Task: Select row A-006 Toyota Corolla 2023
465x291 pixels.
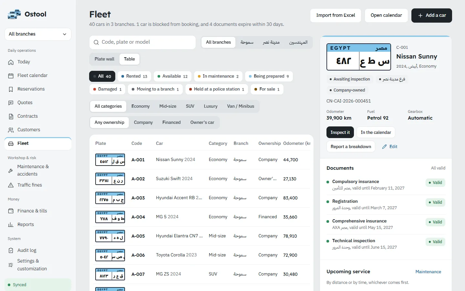Action: pyautogui.click(x=201, y=255)
